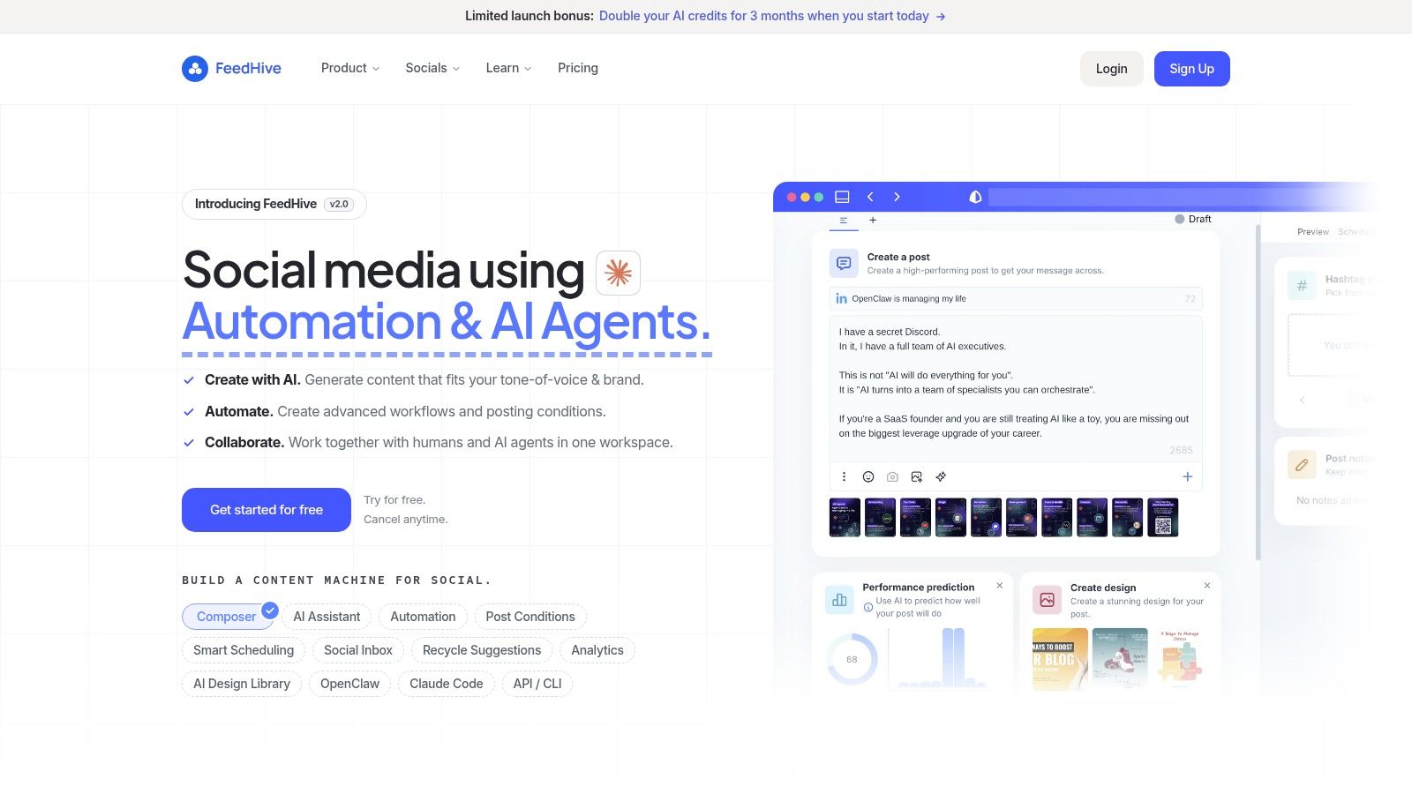
Task: Click the camera icon below the post
Action: [892, 477]
